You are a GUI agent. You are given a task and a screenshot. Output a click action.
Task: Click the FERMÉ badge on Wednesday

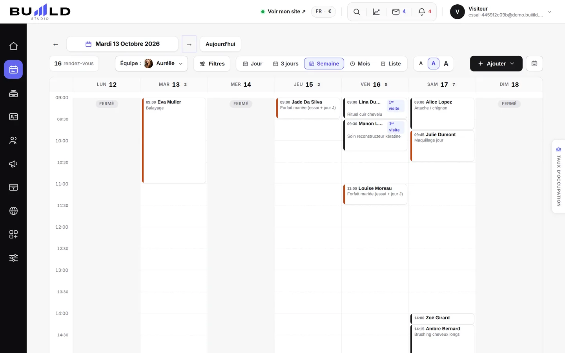pyautogui.click(x=241, y=104)
